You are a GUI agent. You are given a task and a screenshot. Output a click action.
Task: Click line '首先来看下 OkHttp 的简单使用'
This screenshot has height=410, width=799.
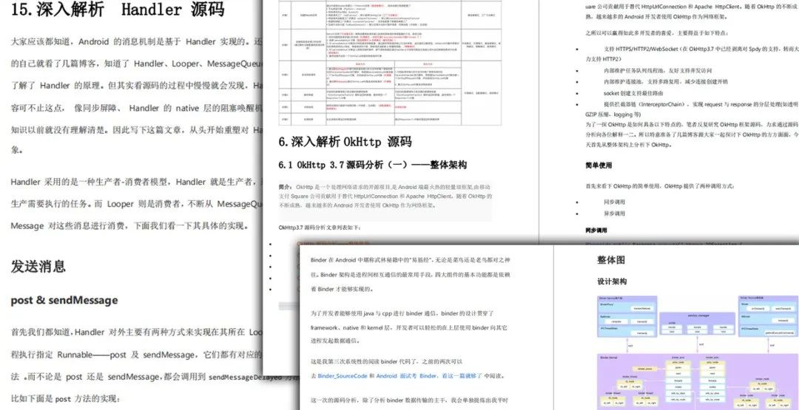[x=660, y=187]
